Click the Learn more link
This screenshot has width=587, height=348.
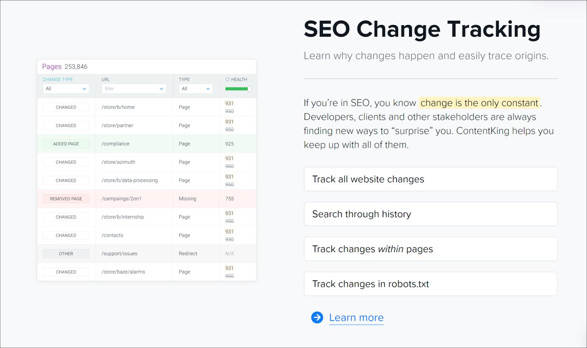[x=356, y=317]
